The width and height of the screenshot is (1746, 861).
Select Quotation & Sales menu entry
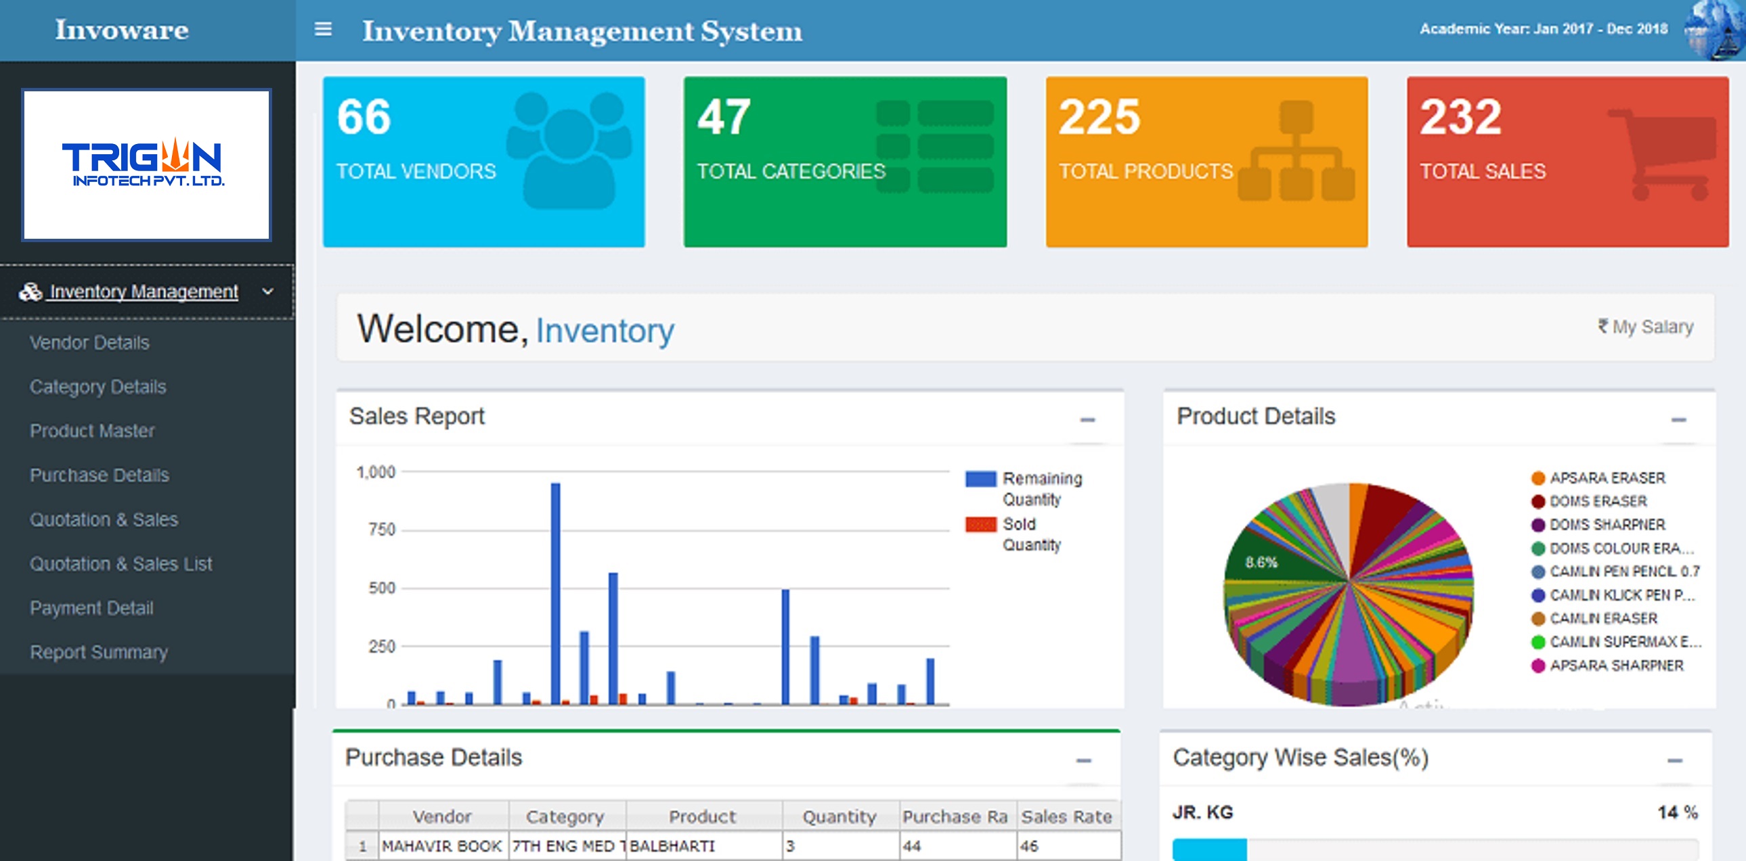104,520
